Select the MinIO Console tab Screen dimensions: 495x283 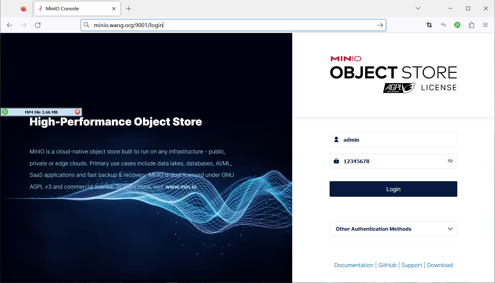coord(77,9)
